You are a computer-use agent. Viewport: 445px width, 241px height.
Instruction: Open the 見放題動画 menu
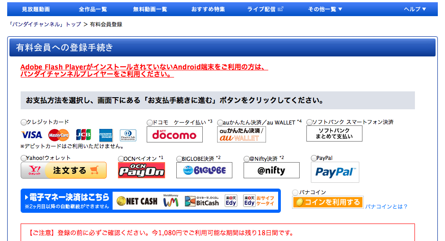click(36, 9)
